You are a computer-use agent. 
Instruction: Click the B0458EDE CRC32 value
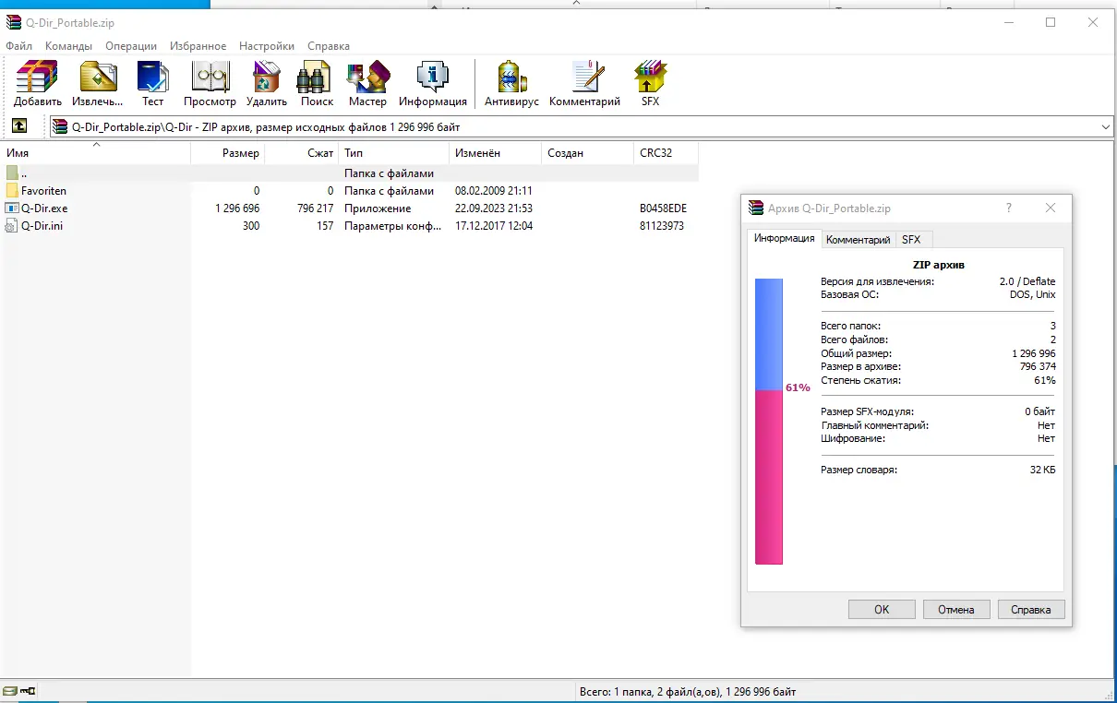[x=663, y=209]
